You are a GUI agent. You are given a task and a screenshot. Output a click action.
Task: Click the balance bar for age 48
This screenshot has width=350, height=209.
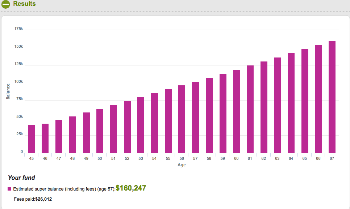(72, 135)
